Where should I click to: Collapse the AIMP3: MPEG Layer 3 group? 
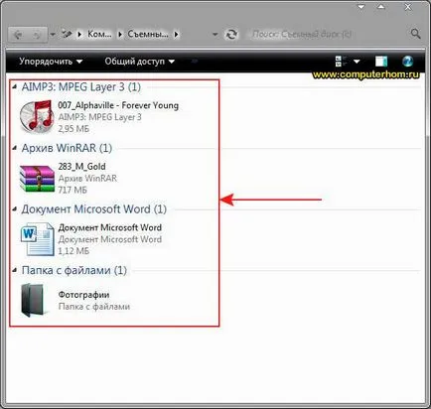pyautogui.click(x=14, y=87)
